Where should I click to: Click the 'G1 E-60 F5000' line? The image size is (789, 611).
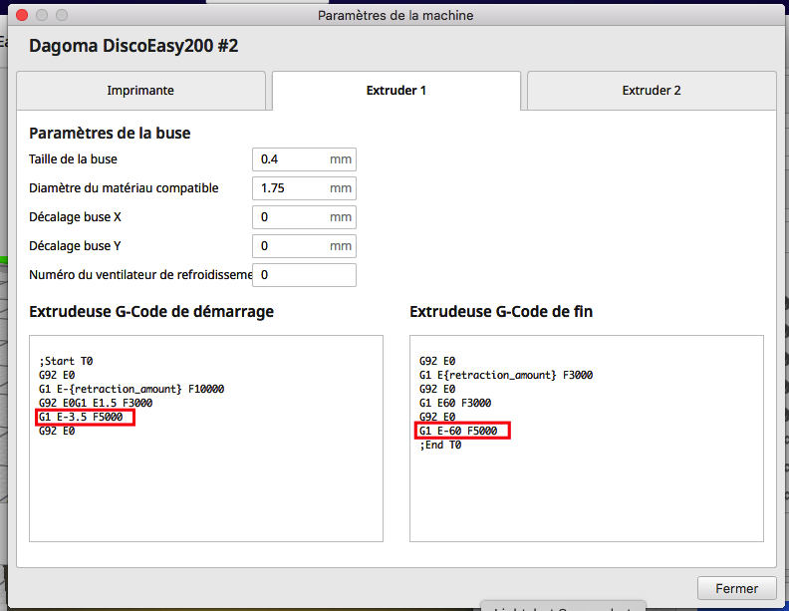point(458,431)
